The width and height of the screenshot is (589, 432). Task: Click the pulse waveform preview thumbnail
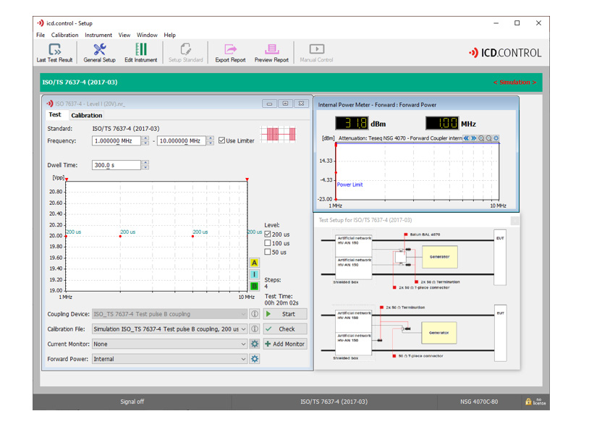tap(279, 134)
